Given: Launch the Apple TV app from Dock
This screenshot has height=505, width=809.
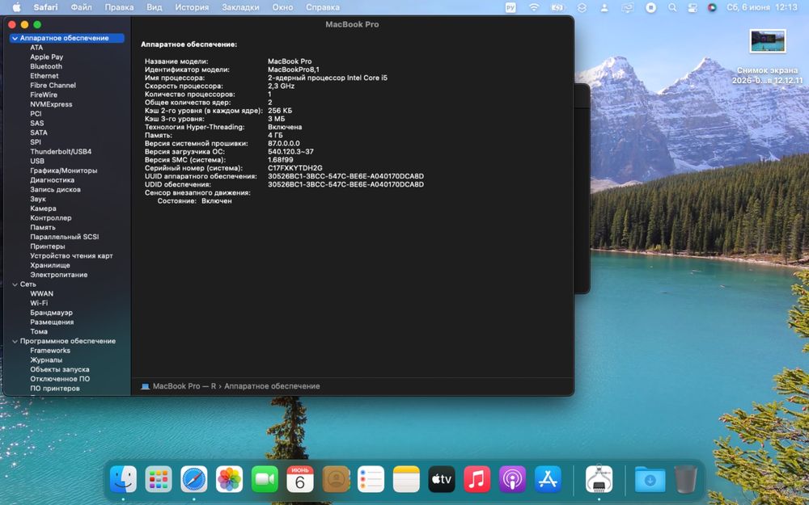Looking at the screenshot, I should pyautogui.click(x=442, y=479).
